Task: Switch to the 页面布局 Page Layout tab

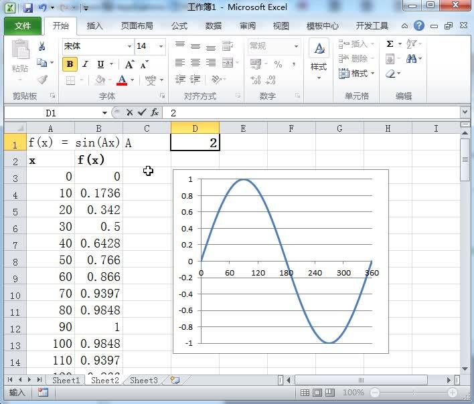Action: (137, 26)
